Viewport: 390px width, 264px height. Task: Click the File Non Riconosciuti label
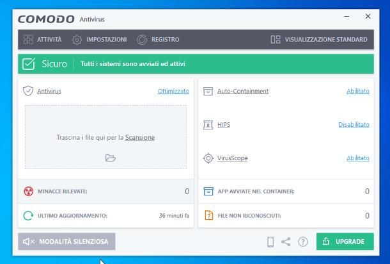[249, 216]
